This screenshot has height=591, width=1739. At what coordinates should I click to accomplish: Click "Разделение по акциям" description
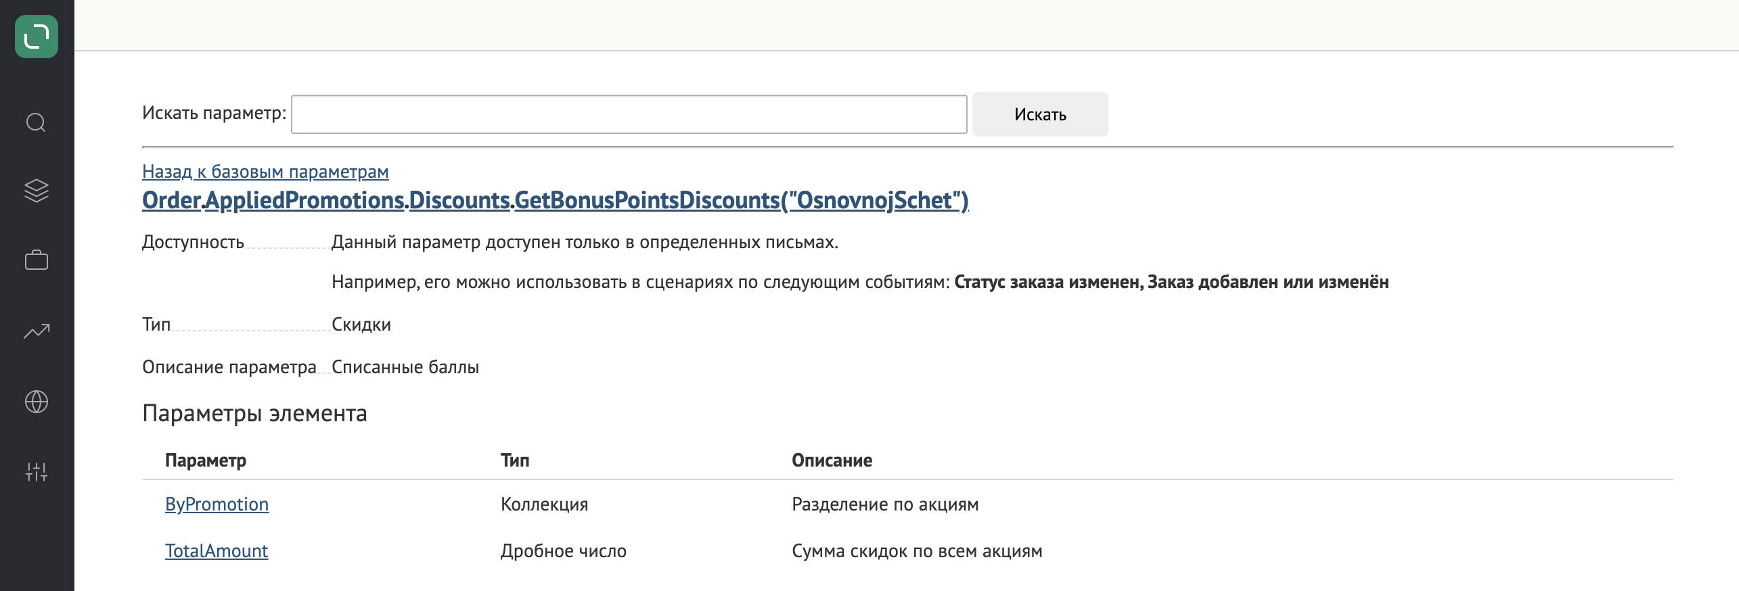(x=885, y=504)
